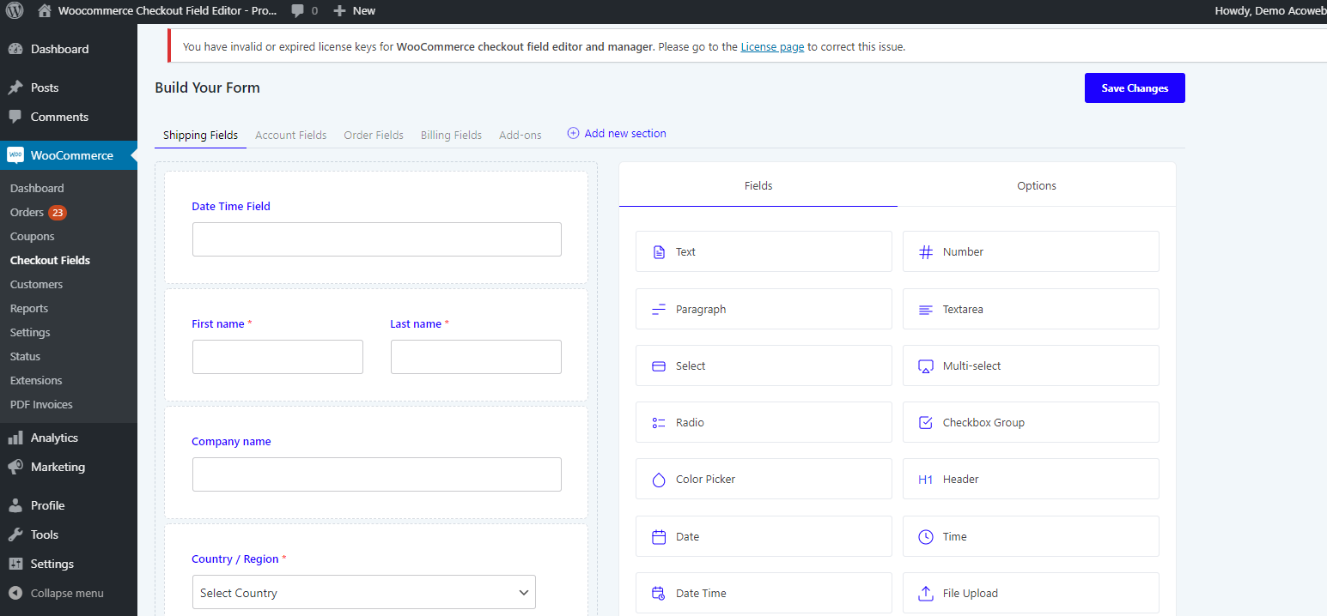Open PDF Invoices submenu item
The image size is (1327, 616).
coord(41,404)
